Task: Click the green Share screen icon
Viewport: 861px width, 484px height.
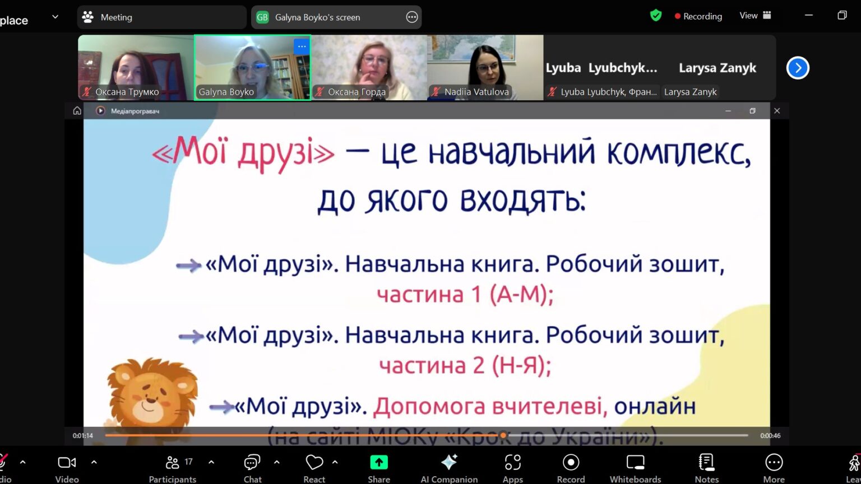Action: [x=379, y=463]
